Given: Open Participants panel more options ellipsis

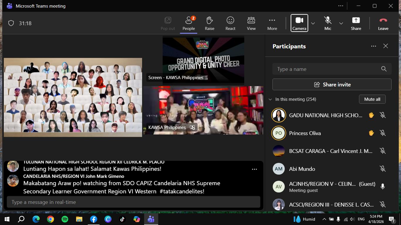Looking at the screenshot, I should coord(373,46).
